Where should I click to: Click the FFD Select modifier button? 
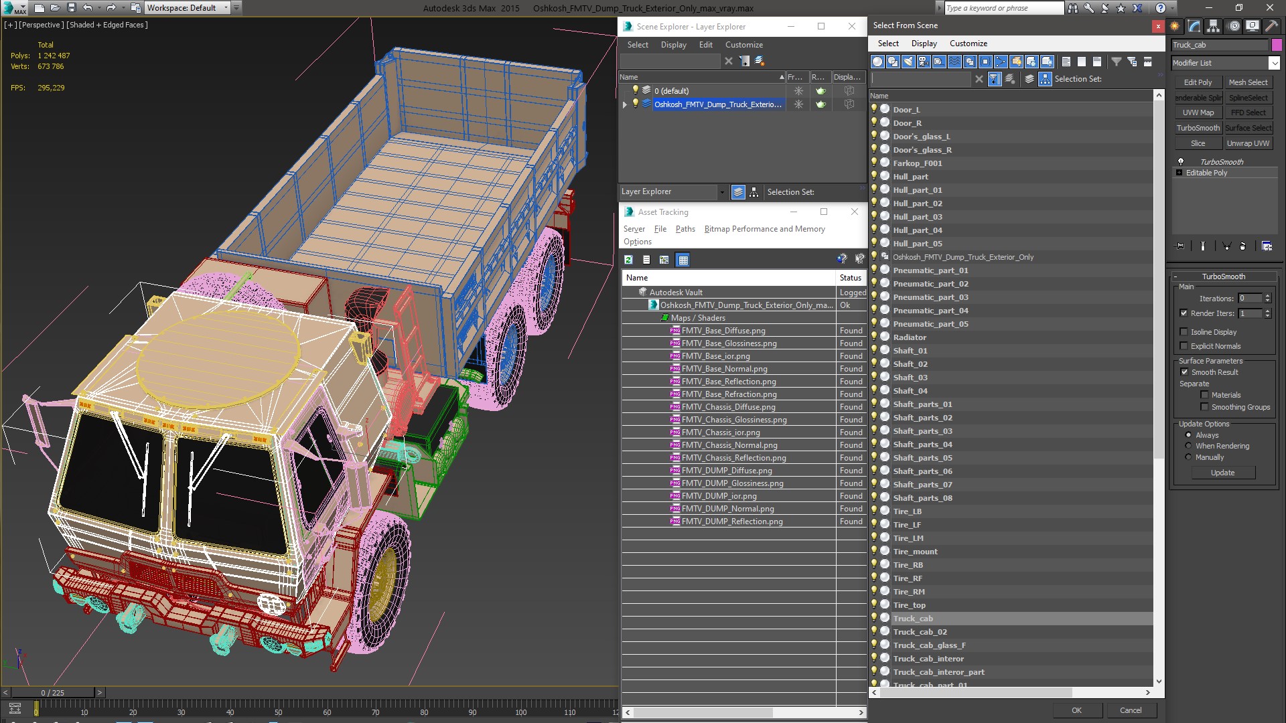tap(1248, 112)
